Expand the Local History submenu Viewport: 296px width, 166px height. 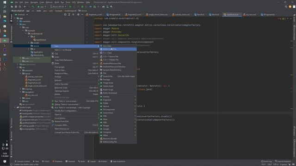tap(75, 118)
